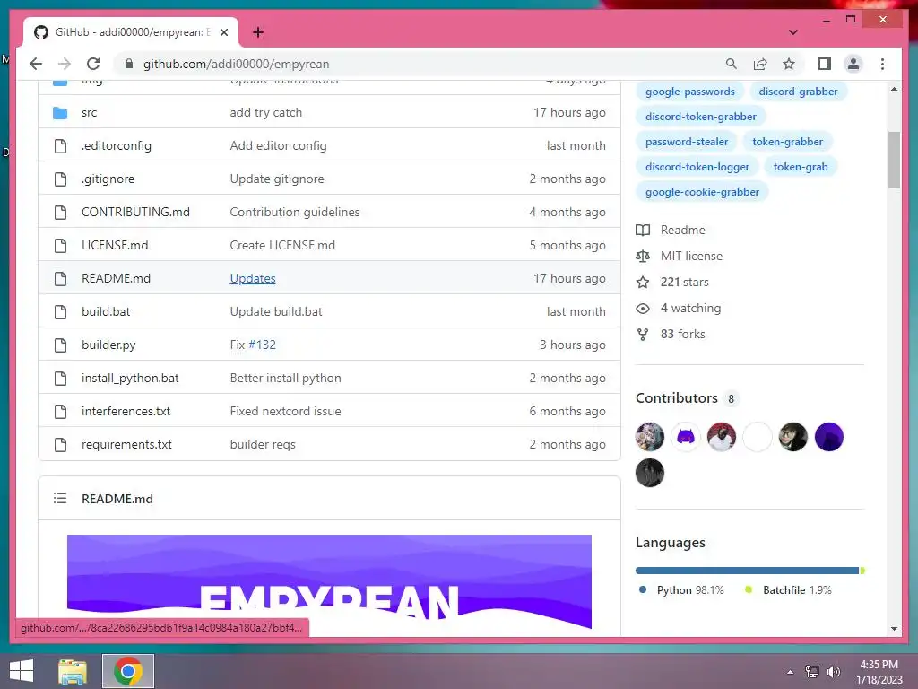Click the Python 98.1% language link

682,590
